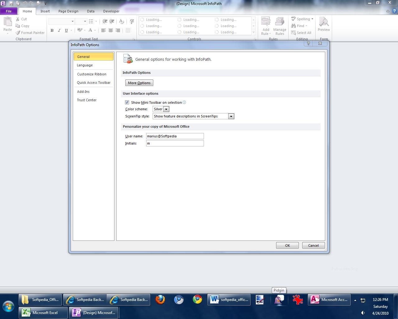Viewport: 398px width, 319px height.
Task: Open the File tab
Action: click(x=9, y=11)
